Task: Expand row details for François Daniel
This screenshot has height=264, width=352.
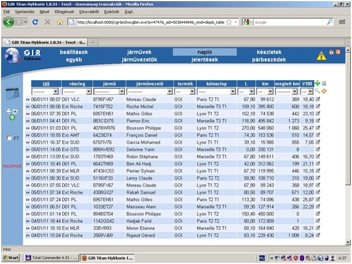Action: (x=28, y=135)
